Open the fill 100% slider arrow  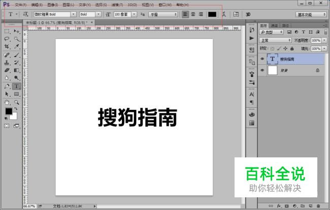324,49
